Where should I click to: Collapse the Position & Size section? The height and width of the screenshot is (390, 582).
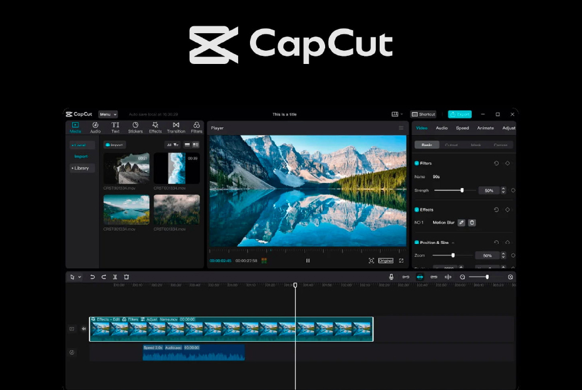(453, 243)
